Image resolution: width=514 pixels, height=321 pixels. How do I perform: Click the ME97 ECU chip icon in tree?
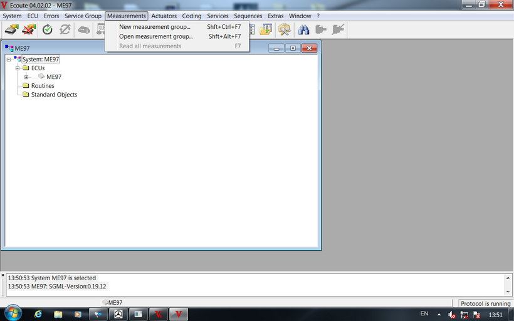41,76
